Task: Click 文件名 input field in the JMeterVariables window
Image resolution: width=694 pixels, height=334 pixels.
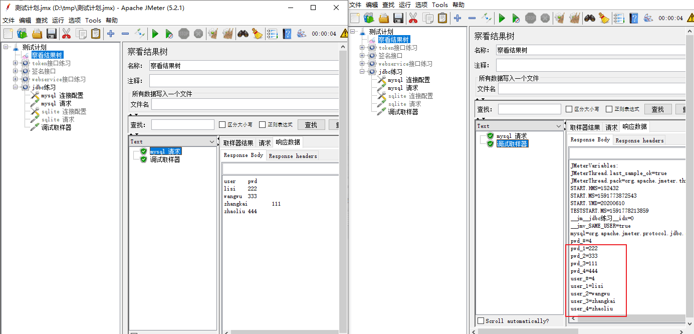Action: [x=591, y=89]
